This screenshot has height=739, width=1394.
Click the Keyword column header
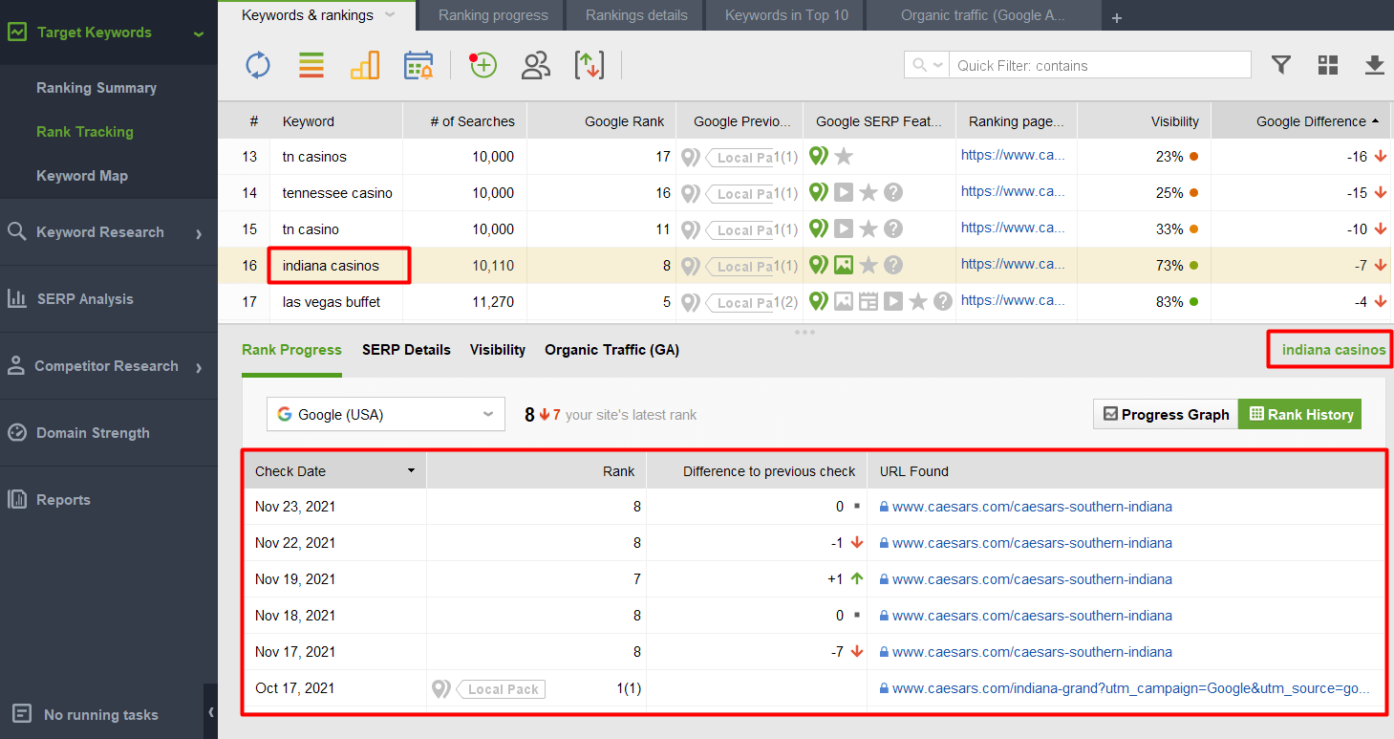(336, 121)
